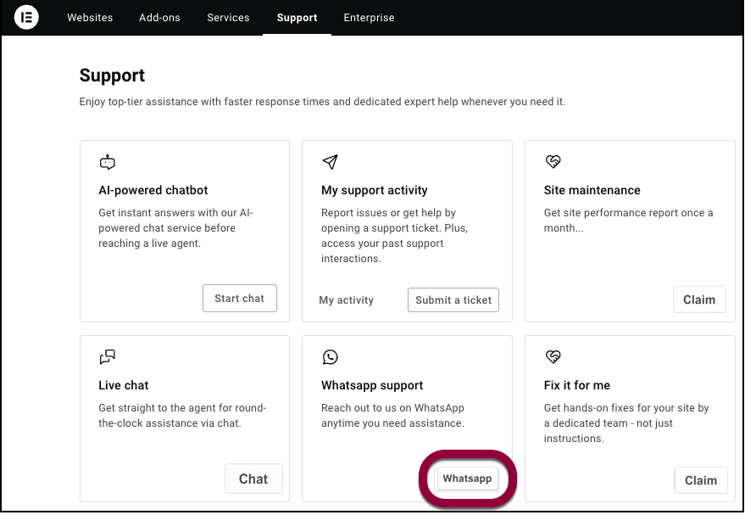This screenshot has width=745, height=515.
Task: Go to the Services tab
Action: [228, 18]
